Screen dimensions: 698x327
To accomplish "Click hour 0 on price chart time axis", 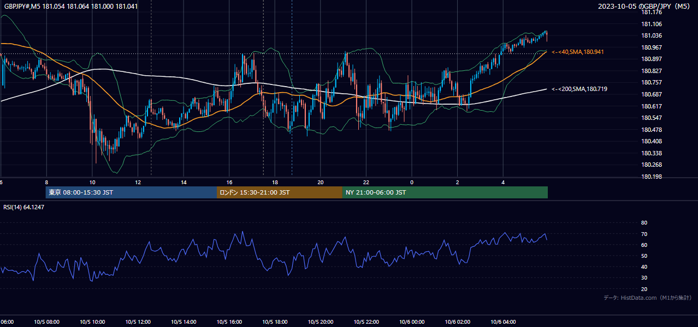I will (412, 182).
